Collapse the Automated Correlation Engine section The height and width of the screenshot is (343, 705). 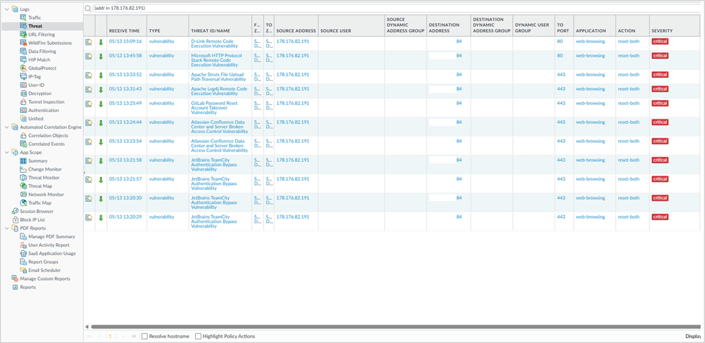(7, 127)
